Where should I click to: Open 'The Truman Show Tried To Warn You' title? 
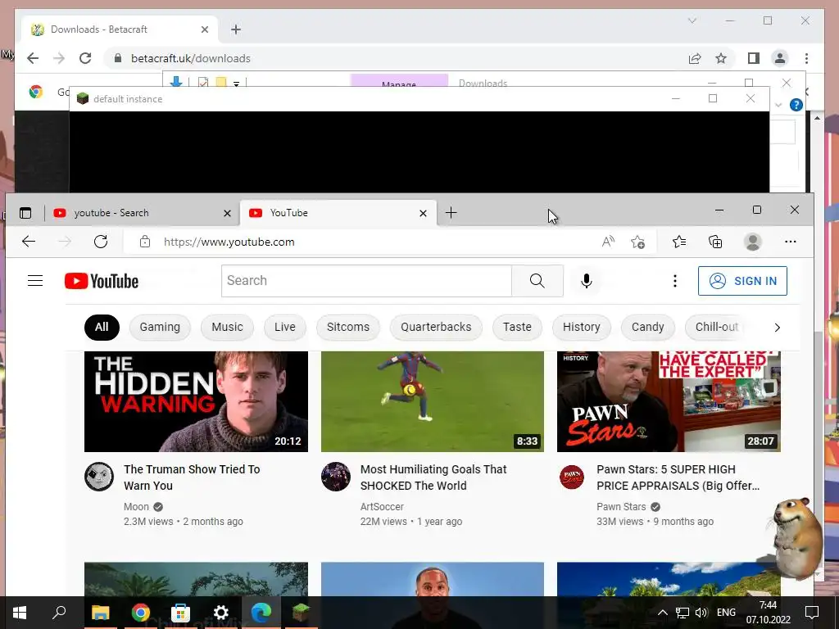click(x=192, y=477)
